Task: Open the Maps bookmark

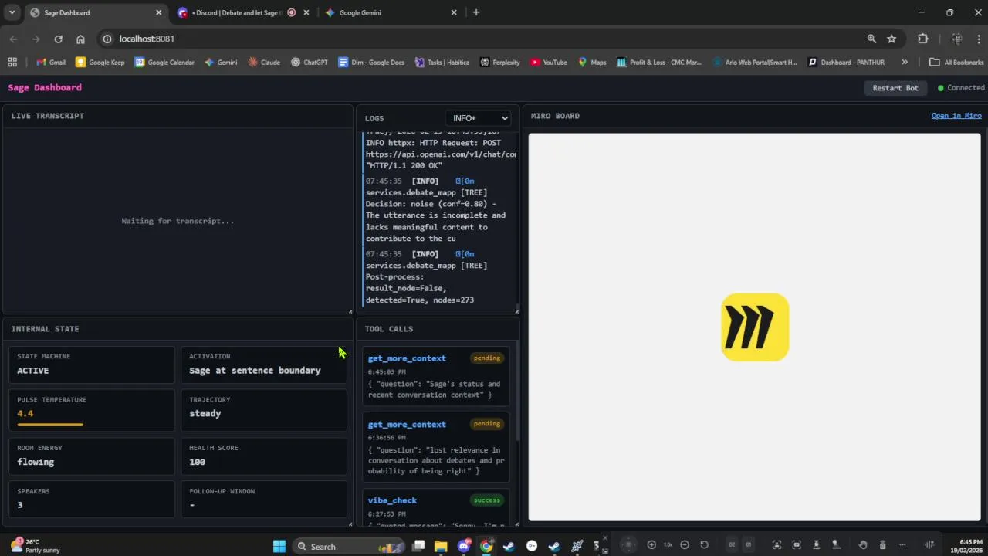Action: (592, 63)
